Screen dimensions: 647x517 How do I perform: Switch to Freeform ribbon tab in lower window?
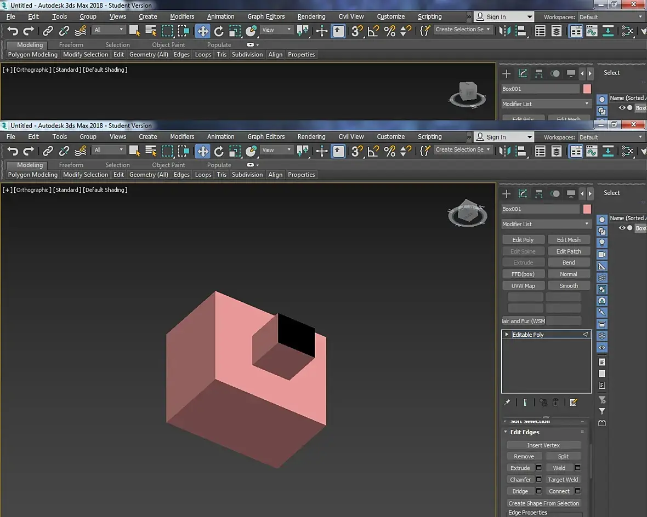pos(71,165)
